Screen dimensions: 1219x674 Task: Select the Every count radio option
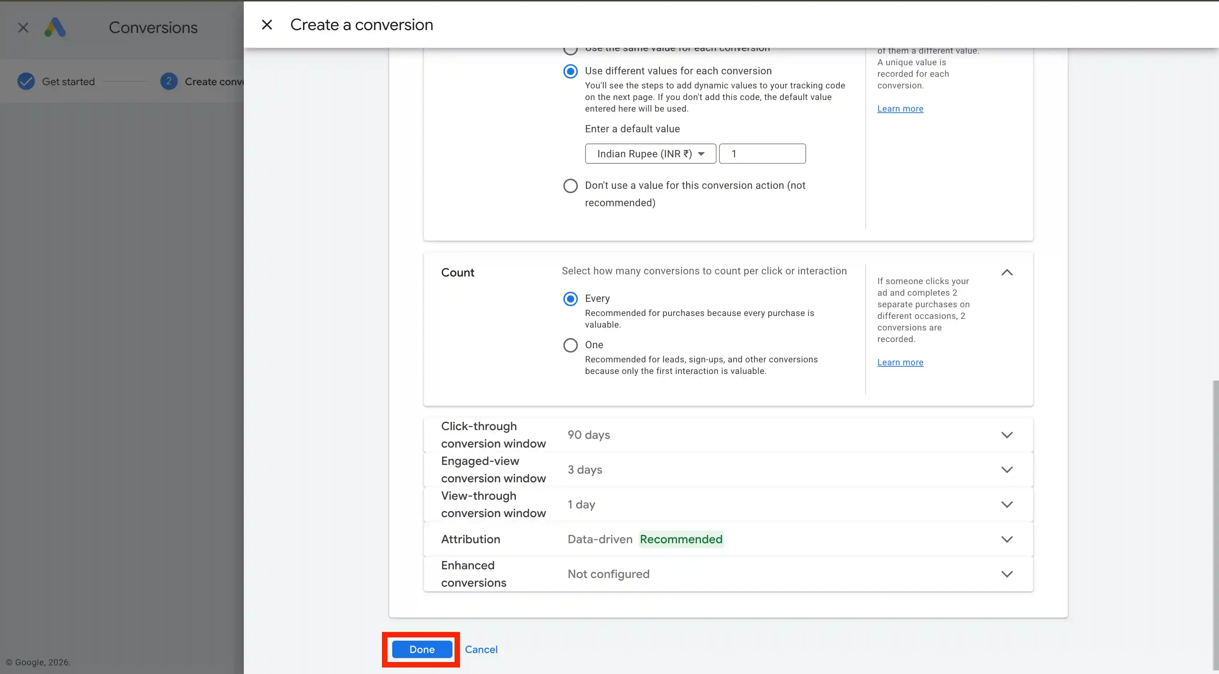(570, 299)
